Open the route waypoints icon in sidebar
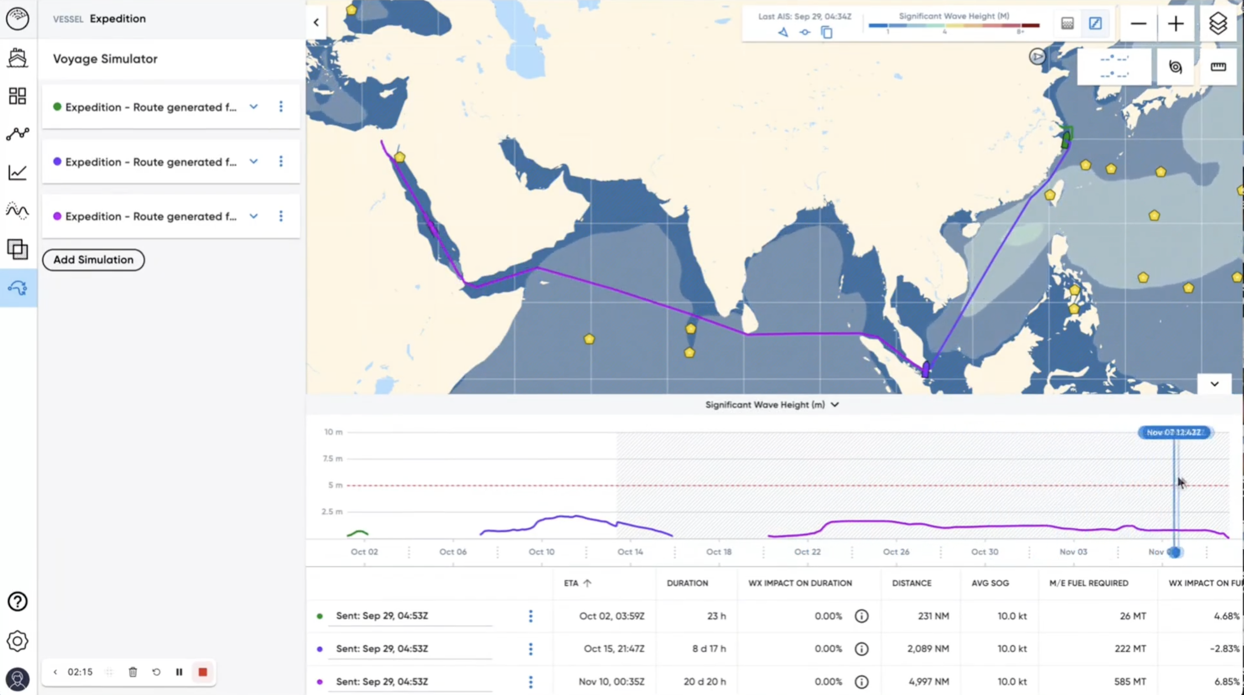Image resolution: width=1244 pixels, height=695 pixels. point(18,134)
